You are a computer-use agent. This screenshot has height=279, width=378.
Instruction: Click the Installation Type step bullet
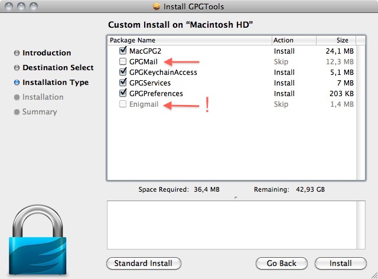(x=17, y=83)
